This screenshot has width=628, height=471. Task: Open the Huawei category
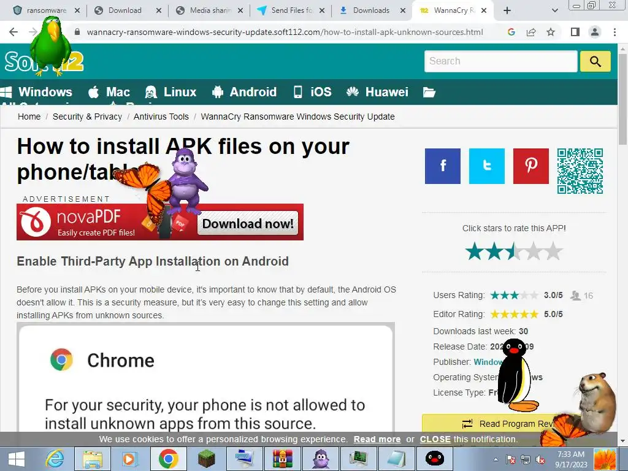pos(377,92)
